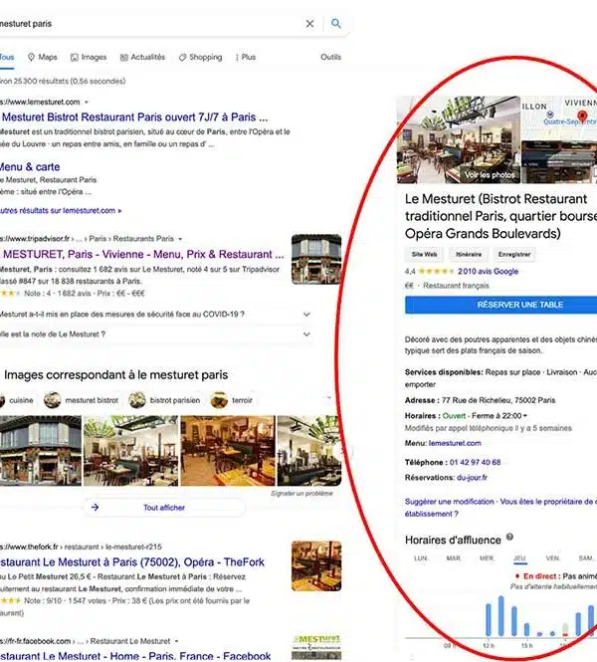Image resolution: width=597 pixels, height=662 pixels.
Task: Open the Plus more options menu
Action: coord(246,58)
